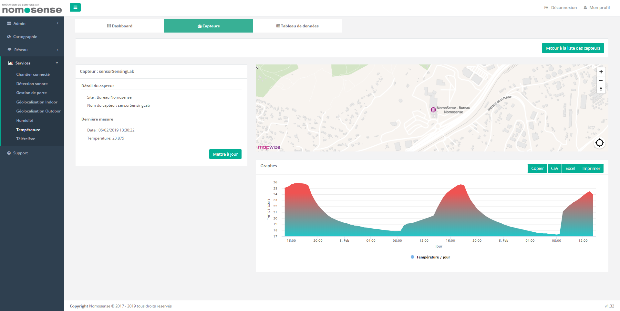Click the Nomosense logo

32,9
